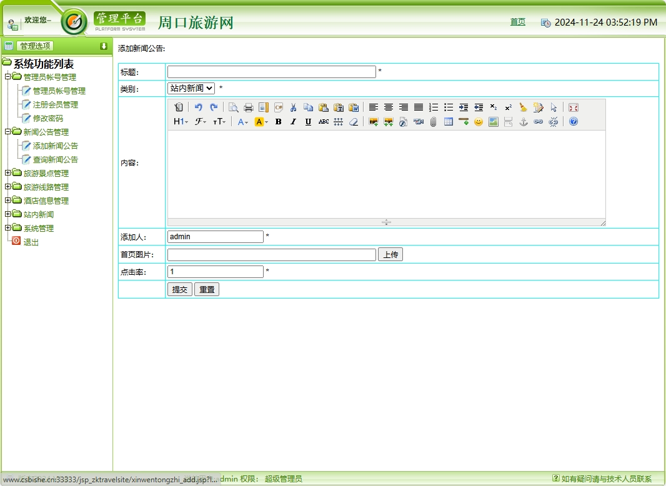Open the H1 heading dropdown in the editor
666x486 pixels.
tap(180, 121)
